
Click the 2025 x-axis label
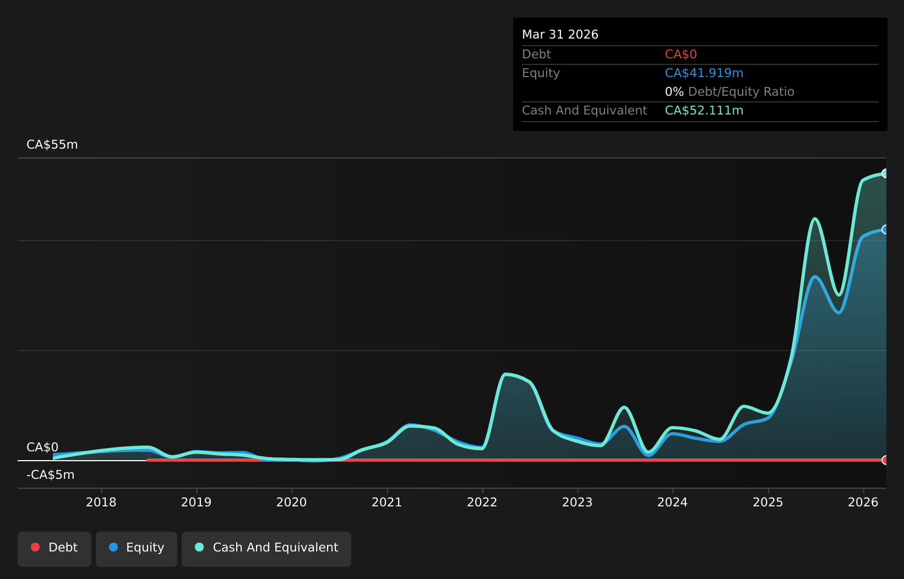[768, 502]
